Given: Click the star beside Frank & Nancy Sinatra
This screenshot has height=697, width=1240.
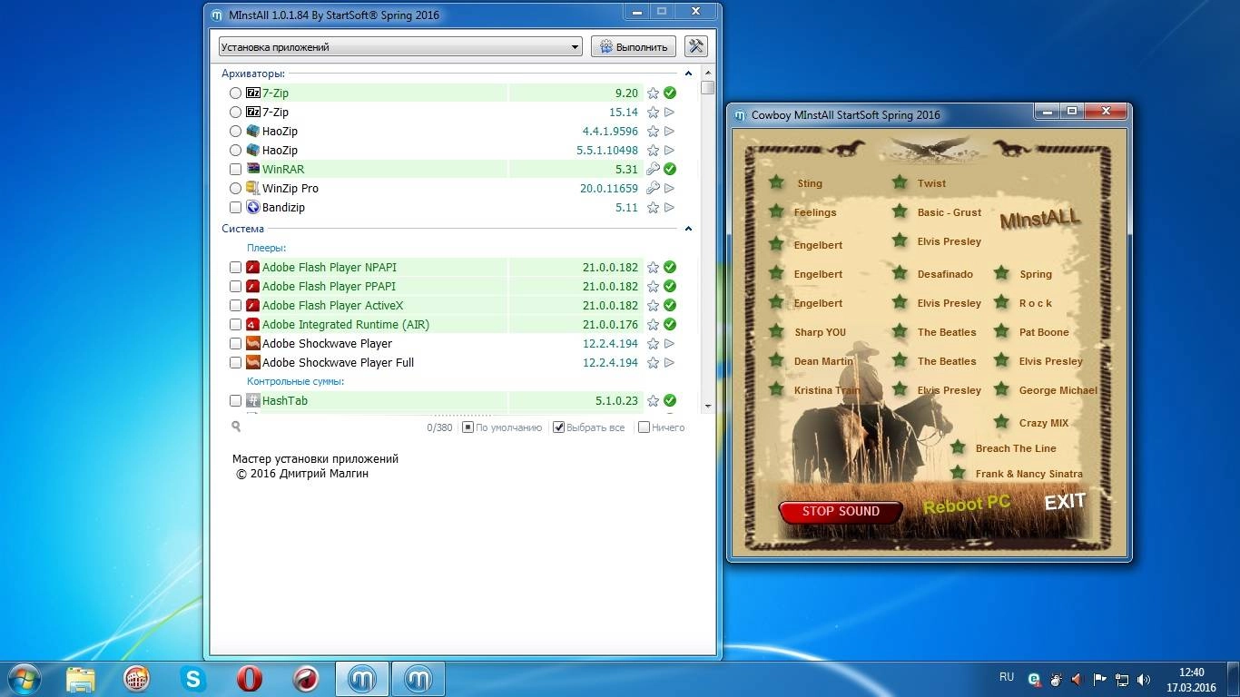Looking at the screenshot, I should pyautogui.click(x=958, y=473).
